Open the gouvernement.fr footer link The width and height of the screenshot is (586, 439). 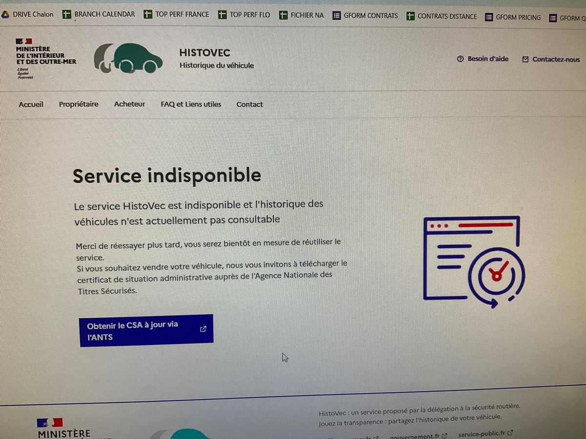(x=418, y=436)
